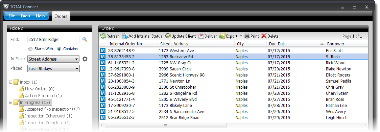
Task: Click the scrollbar left arrow in Orders
Action: tap(101, 126)
